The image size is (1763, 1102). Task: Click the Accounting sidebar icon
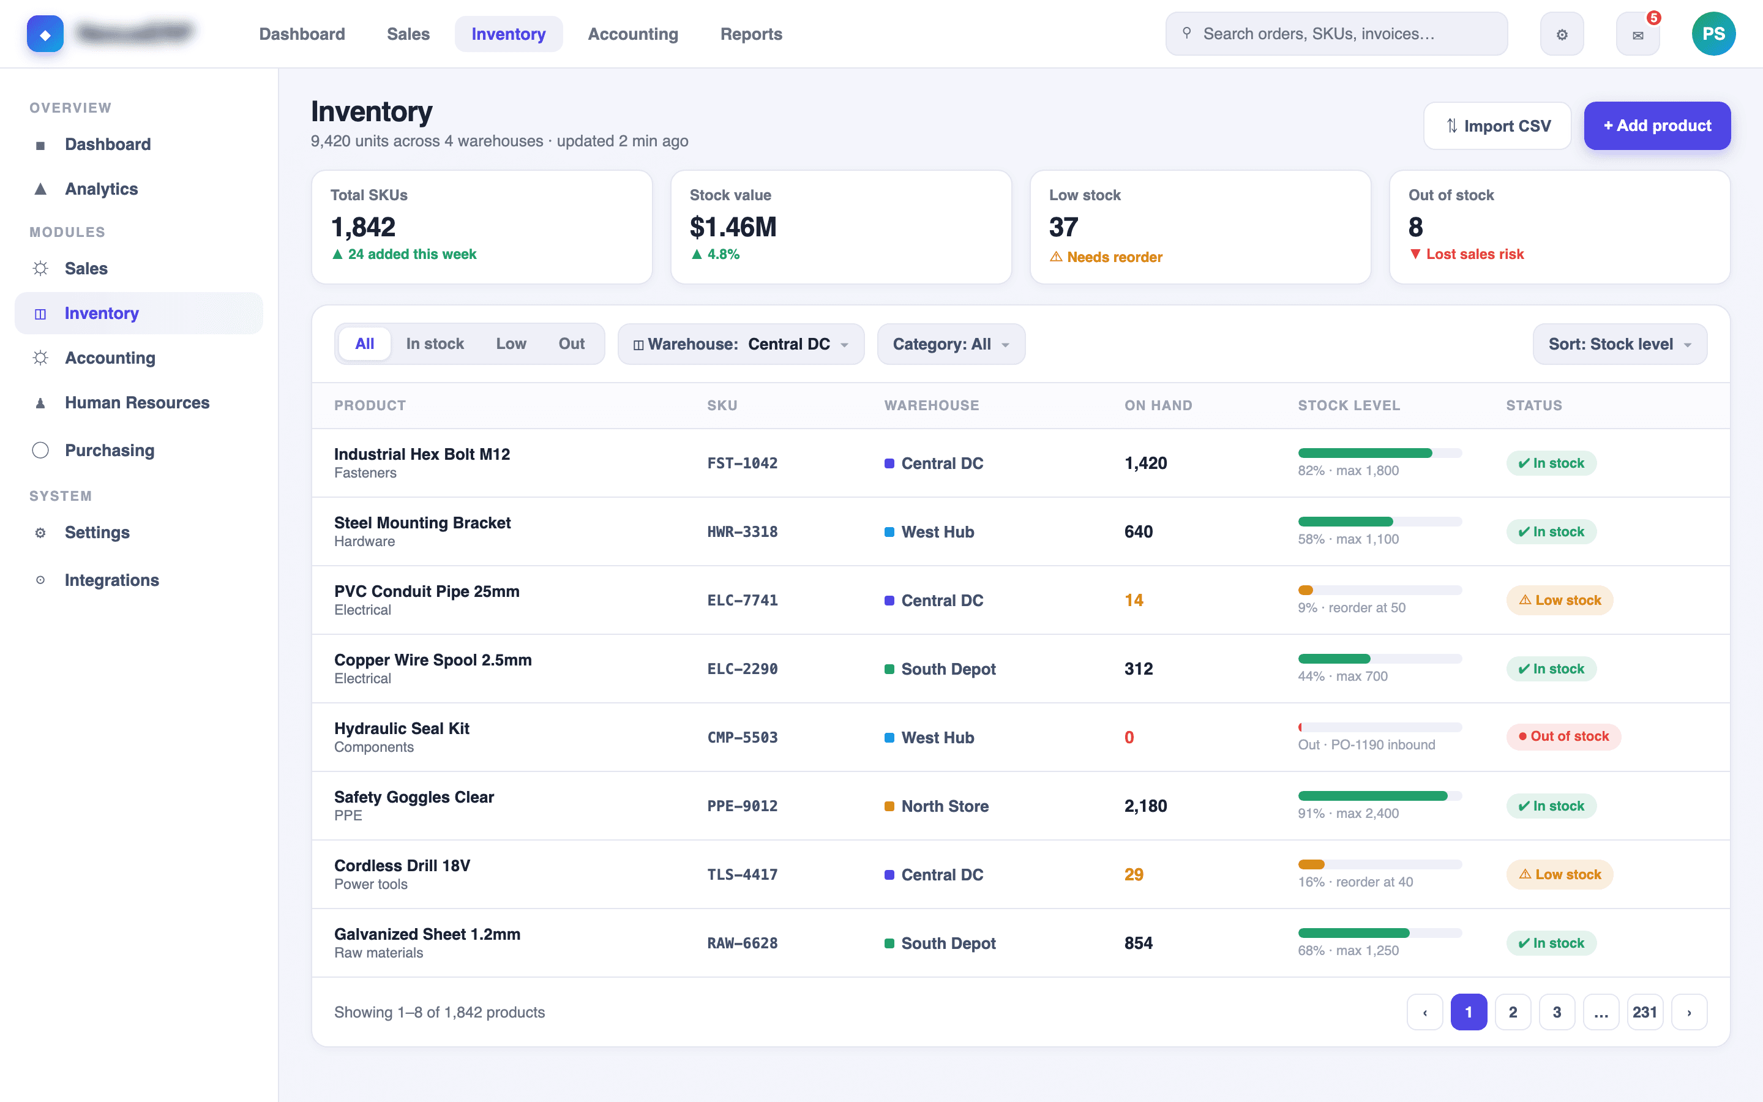pos(41,358)
